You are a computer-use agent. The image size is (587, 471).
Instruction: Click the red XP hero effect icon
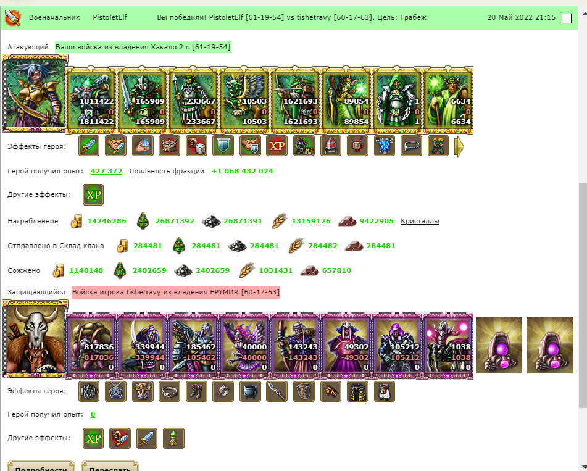[x=277, y=146]
